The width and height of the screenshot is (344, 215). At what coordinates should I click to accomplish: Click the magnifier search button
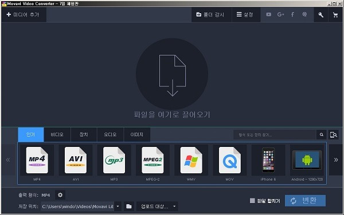(x=322, y=135)
